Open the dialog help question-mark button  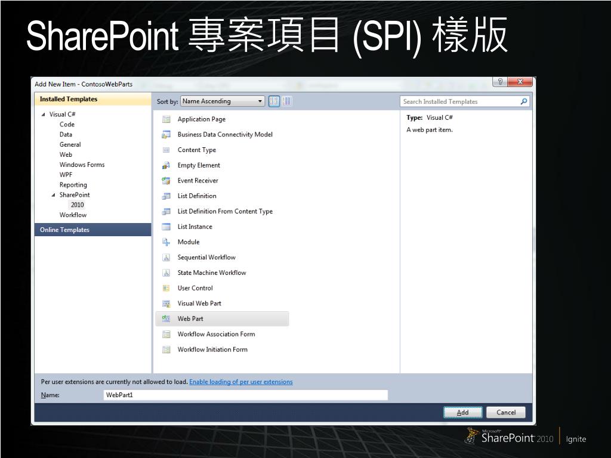pos(500,82)
